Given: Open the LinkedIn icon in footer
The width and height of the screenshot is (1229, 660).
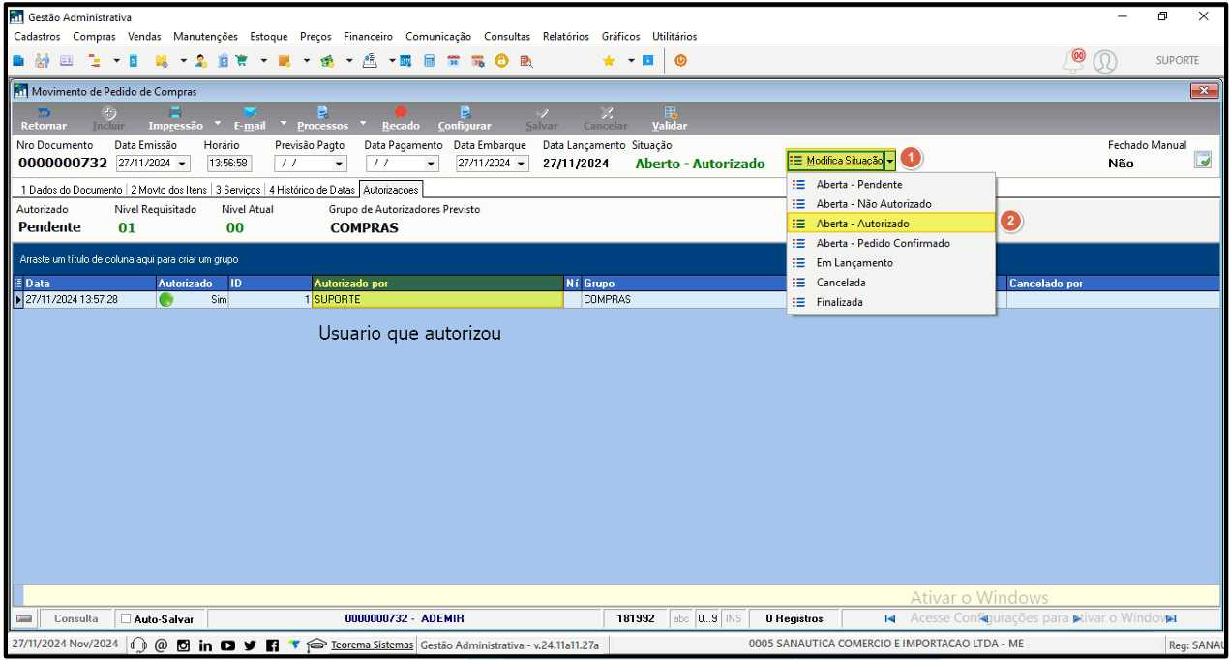Looking at the screenshot, I should coord(205,645).
